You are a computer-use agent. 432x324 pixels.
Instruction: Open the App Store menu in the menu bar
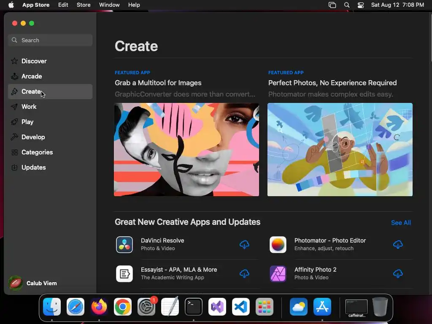[36, 5]
